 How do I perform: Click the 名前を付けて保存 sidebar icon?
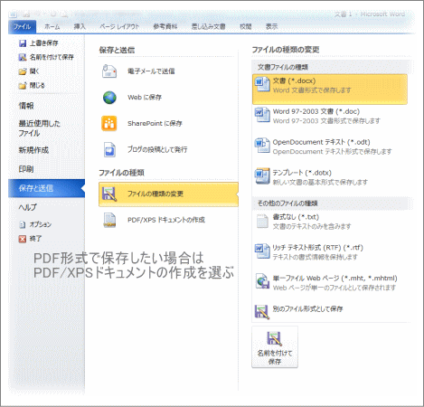click(23, 57)
